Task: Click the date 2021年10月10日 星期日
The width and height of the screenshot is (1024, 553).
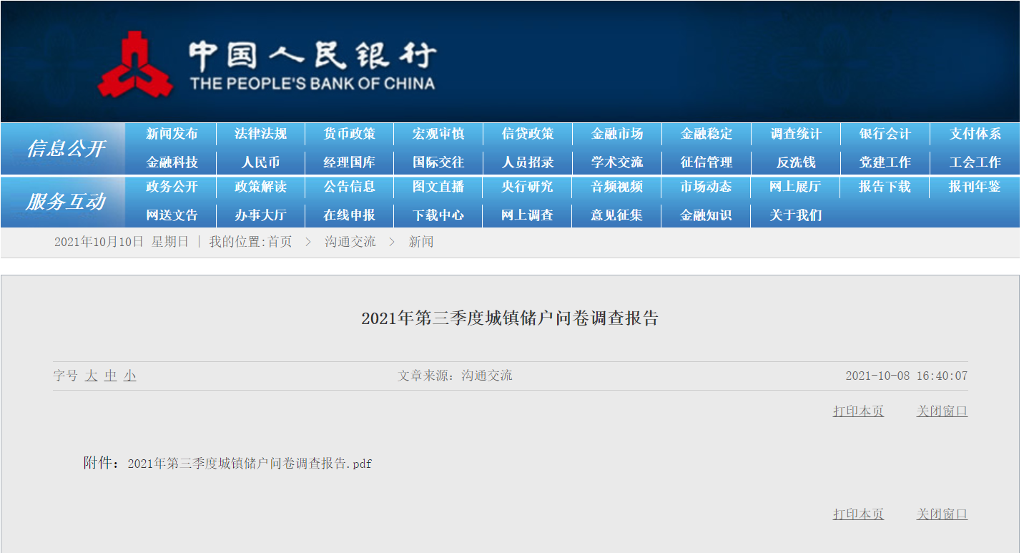Action: (x=122, y=242)
